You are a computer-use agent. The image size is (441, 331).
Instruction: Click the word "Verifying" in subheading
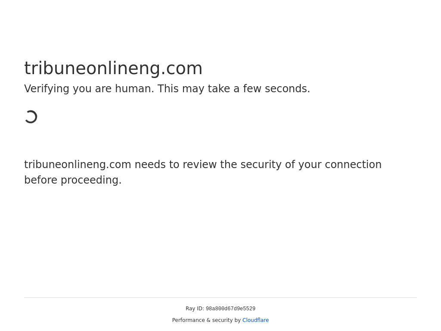coord(46,89)
